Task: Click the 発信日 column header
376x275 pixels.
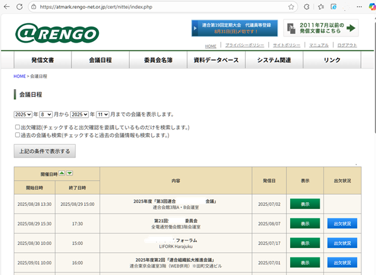Action: click(269, 181)
